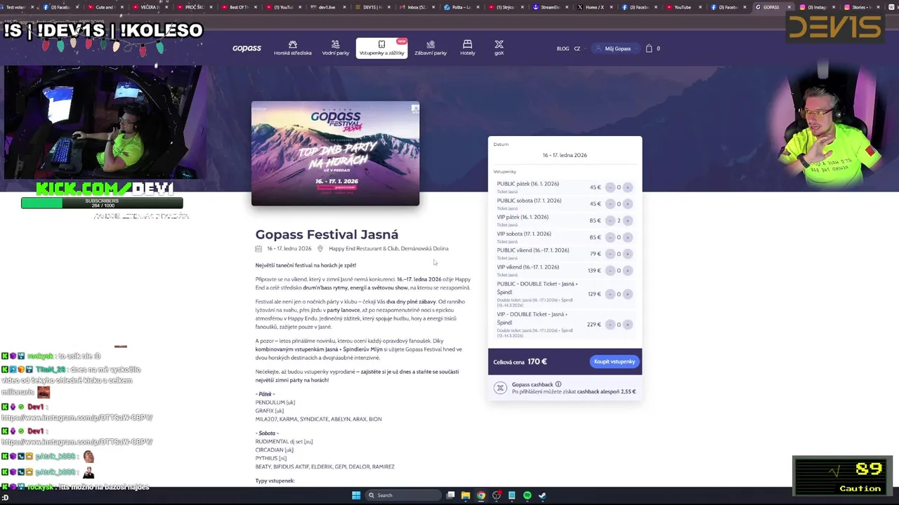
Task: Increase VIP pátek ticket quantity
Action: 628,220
